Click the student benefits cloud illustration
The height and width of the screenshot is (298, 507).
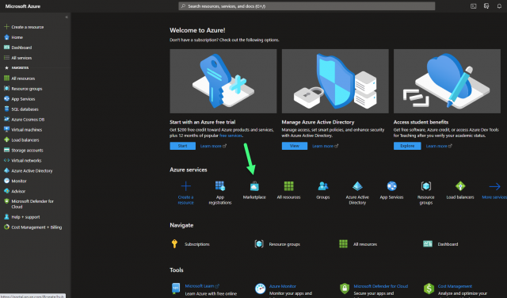(x=447, y=81)
